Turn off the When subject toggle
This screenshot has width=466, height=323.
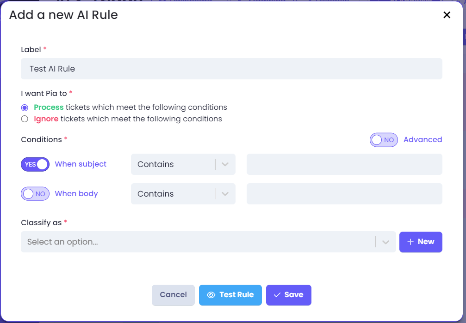tap(35, 164)
